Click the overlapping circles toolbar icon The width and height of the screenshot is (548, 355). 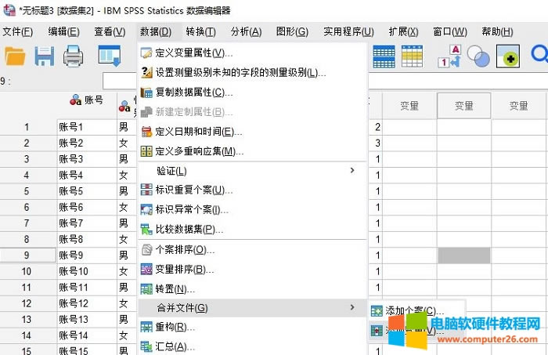click(x=478, y=56)
